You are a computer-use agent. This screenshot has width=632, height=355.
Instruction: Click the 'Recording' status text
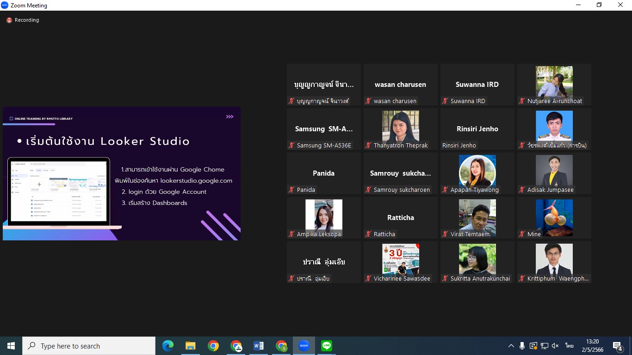[27, 20]
